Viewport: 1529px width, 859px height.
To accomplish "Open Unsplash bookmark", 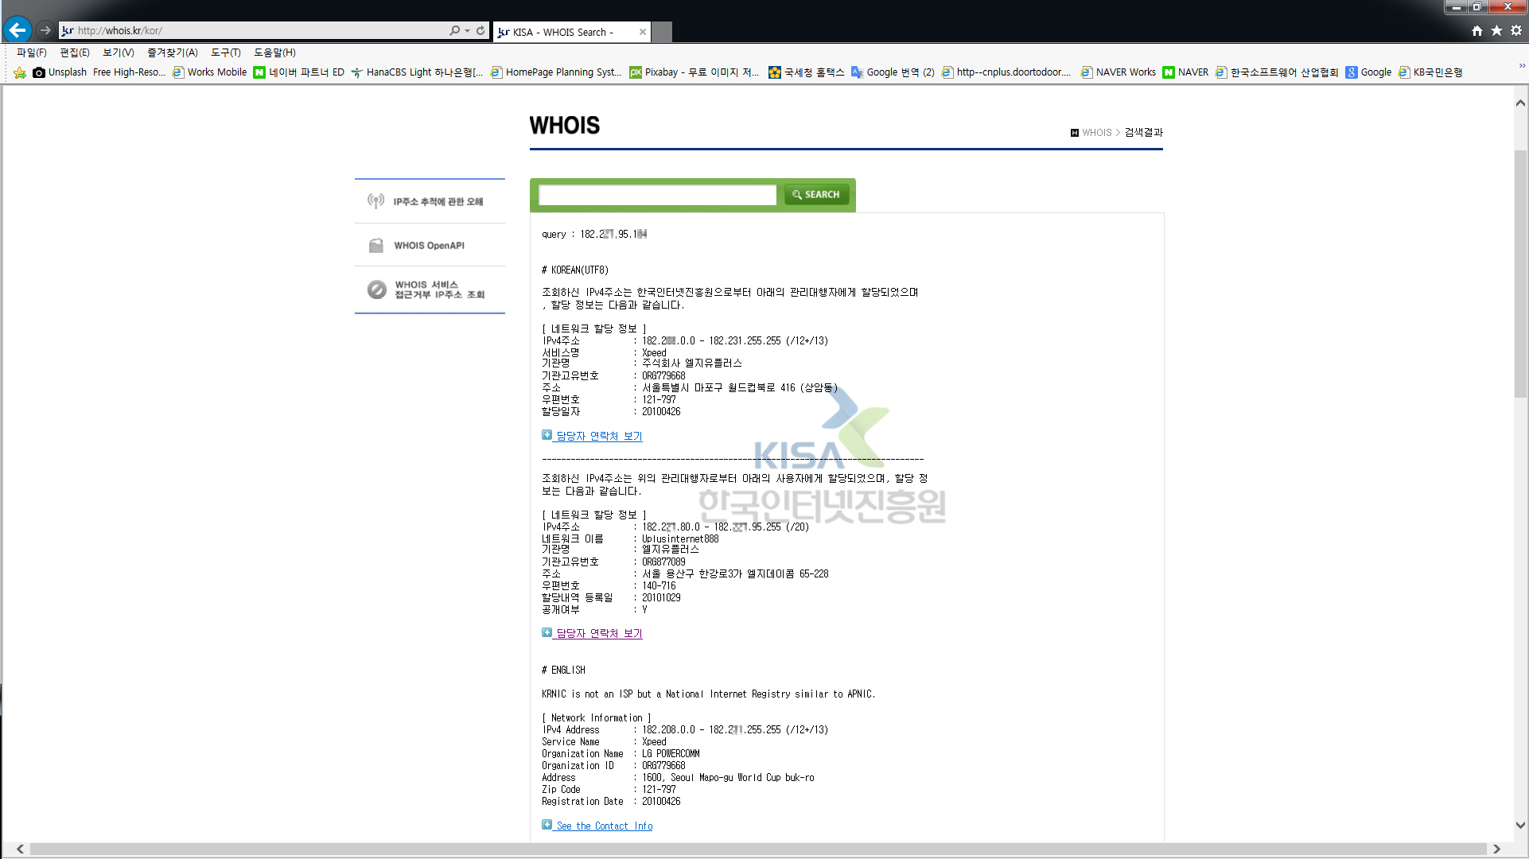I will (60, 72).
